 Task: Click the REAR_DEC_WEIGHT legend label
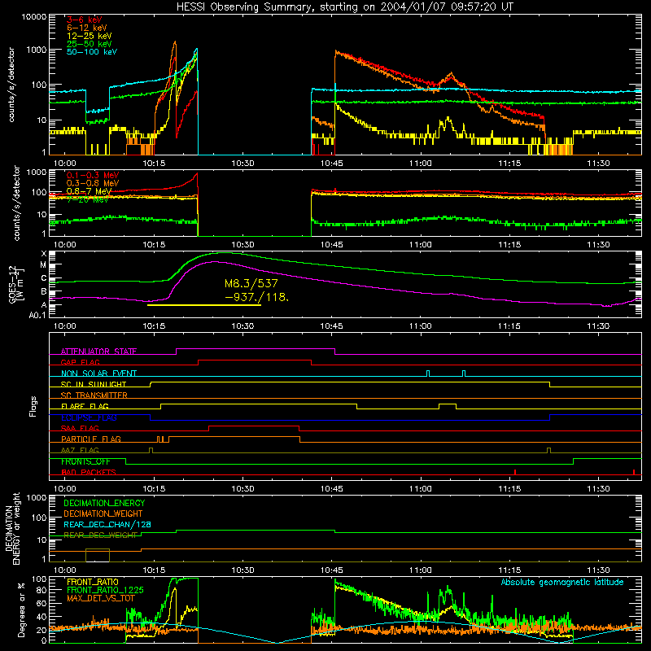click(x=100, y=535)
